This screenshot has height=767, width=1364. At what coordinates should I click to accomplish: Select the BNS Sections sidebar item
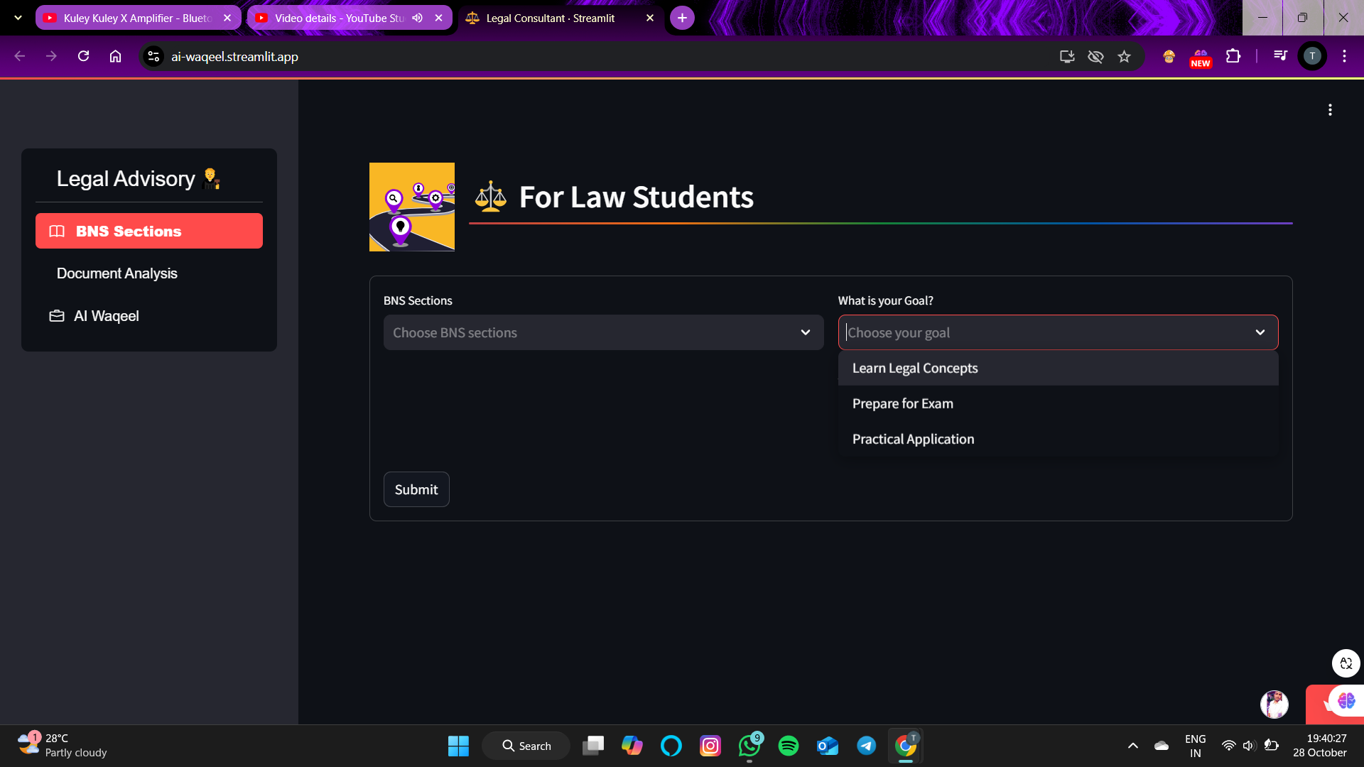point(149,231)
